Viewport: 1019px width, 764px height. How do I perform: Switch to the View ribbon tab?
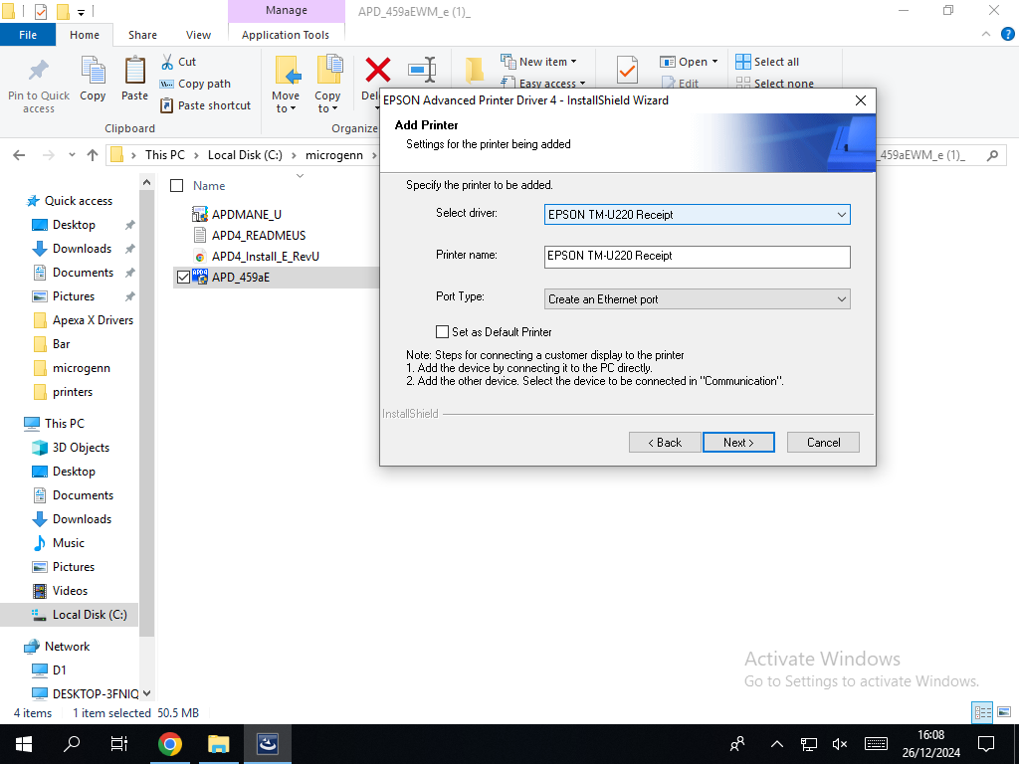click(198, 35)
